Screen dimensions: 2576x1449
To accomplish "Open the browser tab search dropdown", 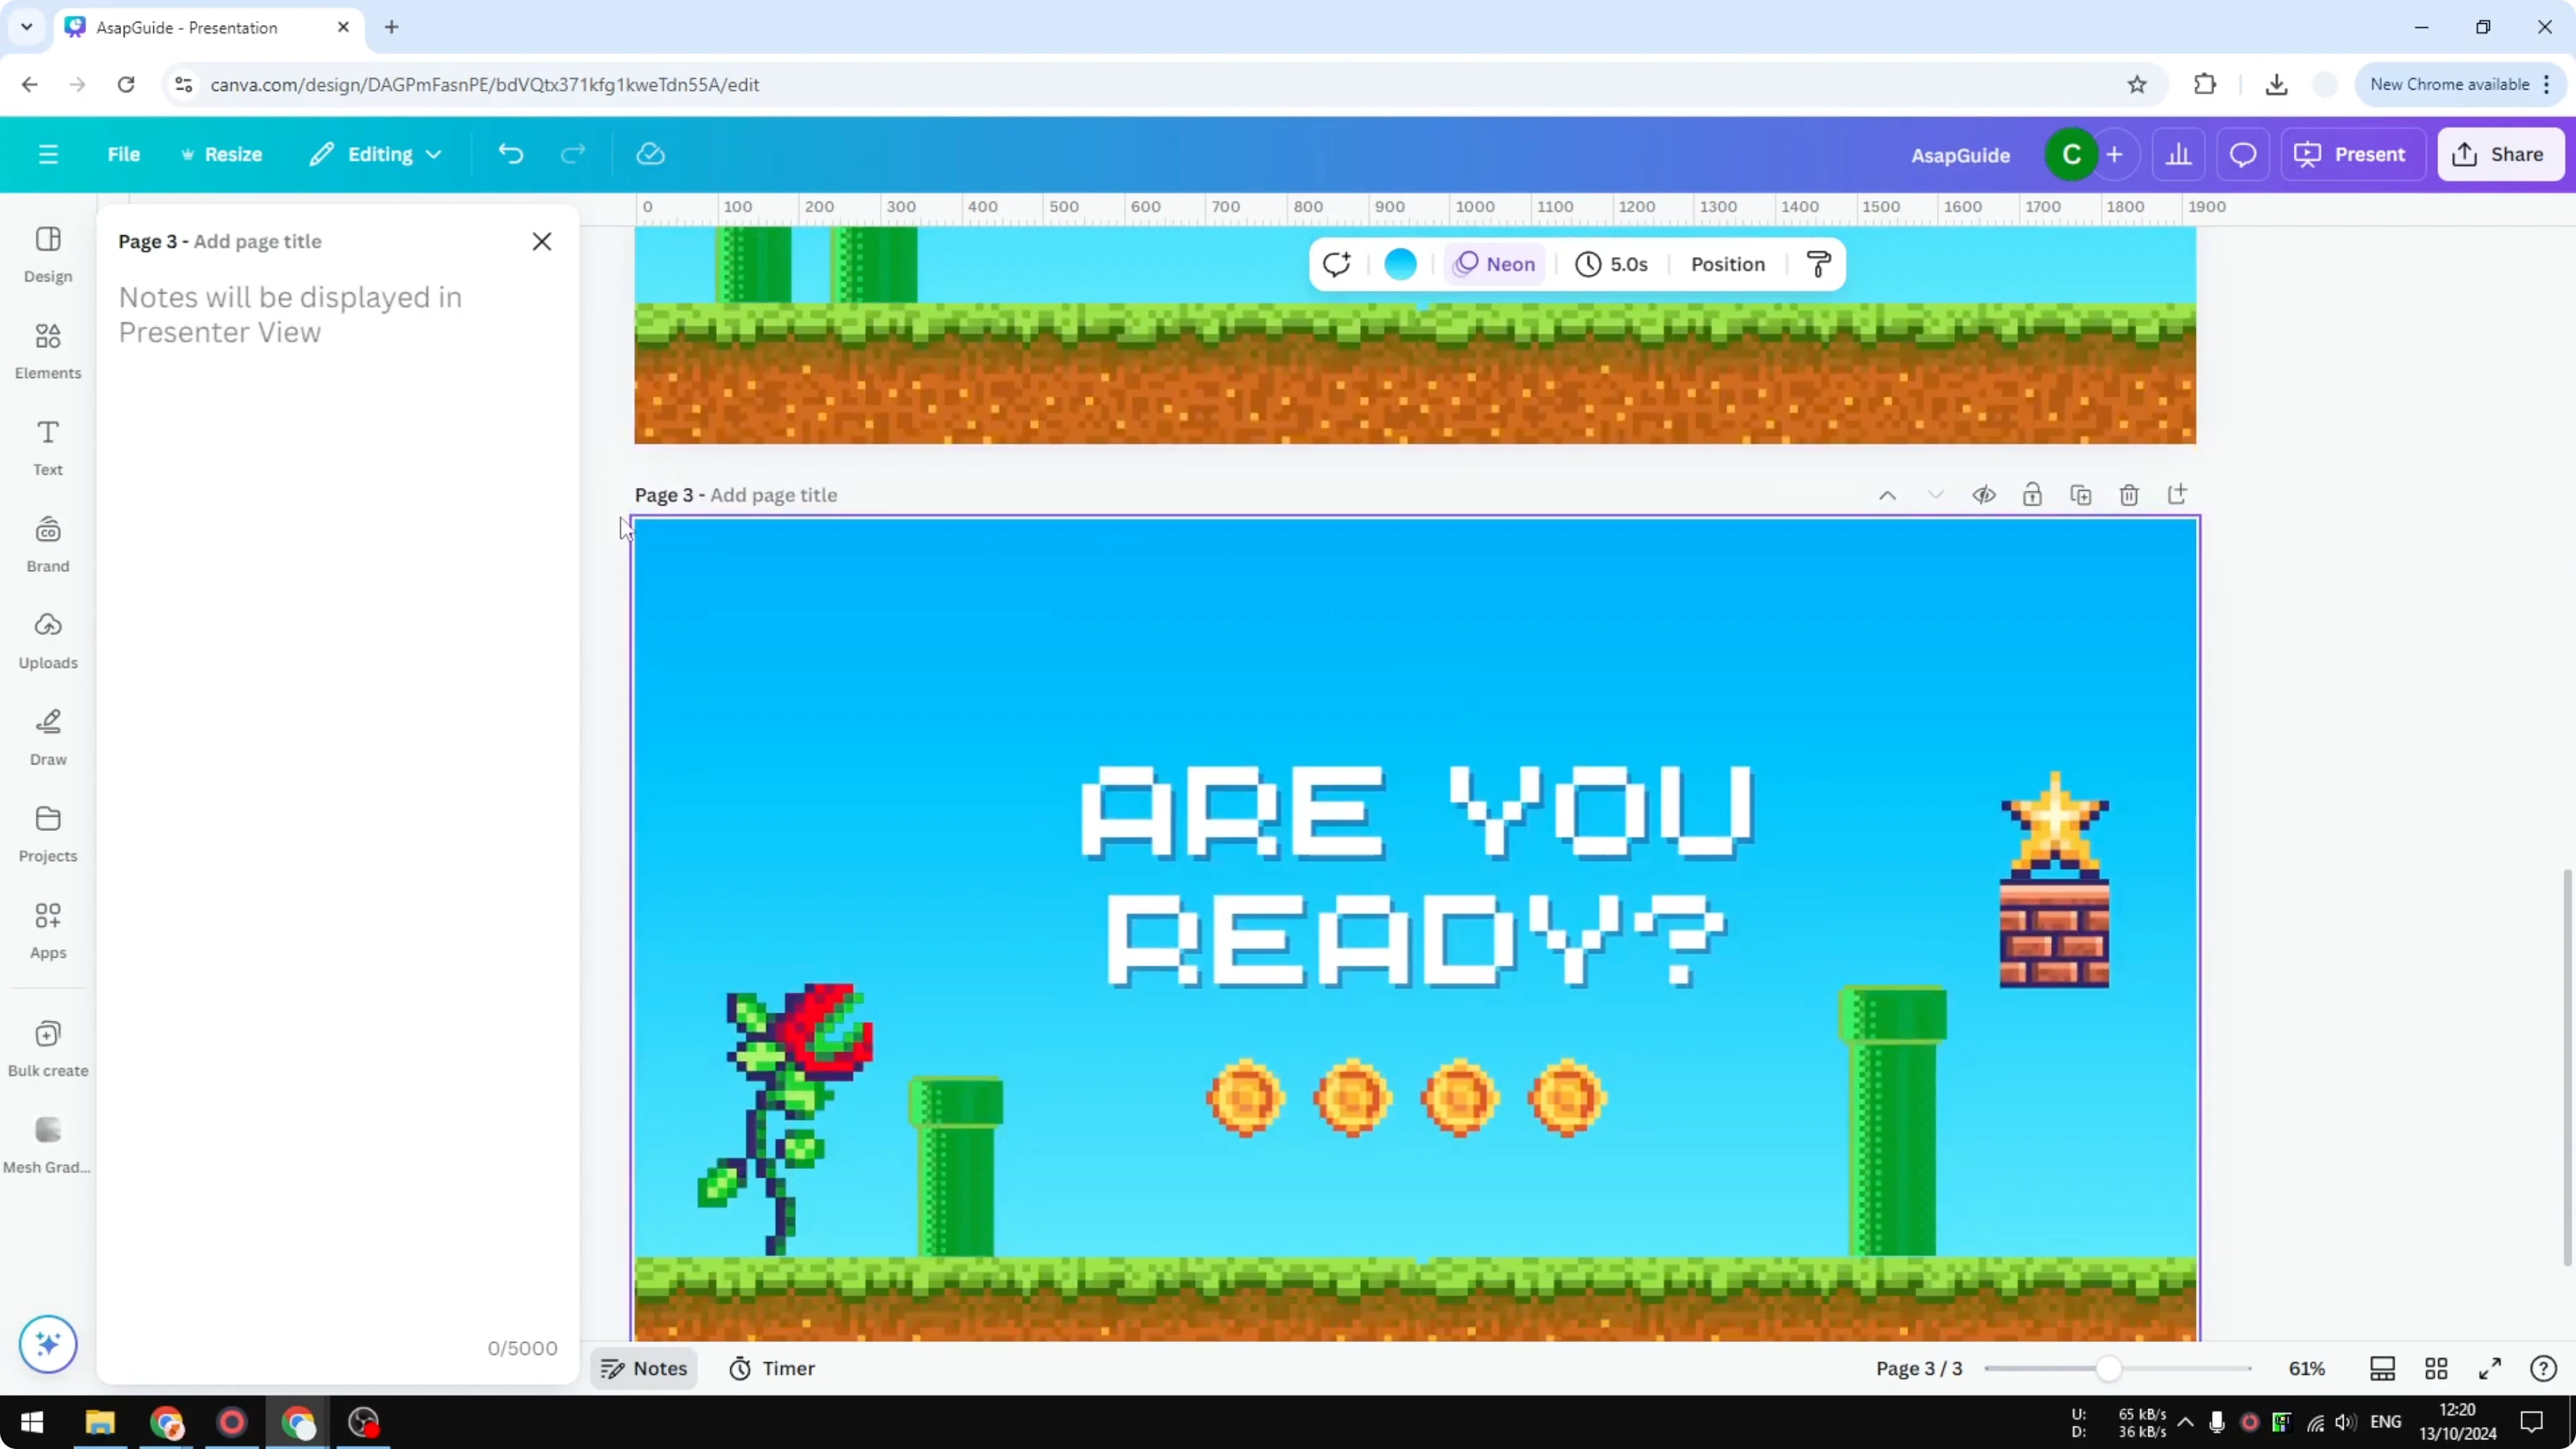I will [27, 27].
